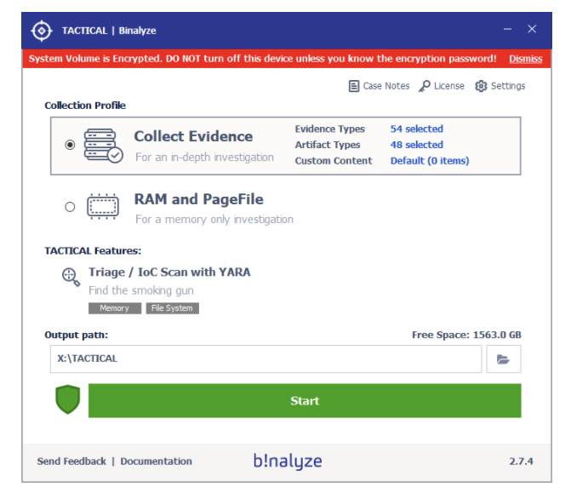The width and height of the screenshot is (571, 499).
Task: Click the File System tag
Action: point(172,308)
